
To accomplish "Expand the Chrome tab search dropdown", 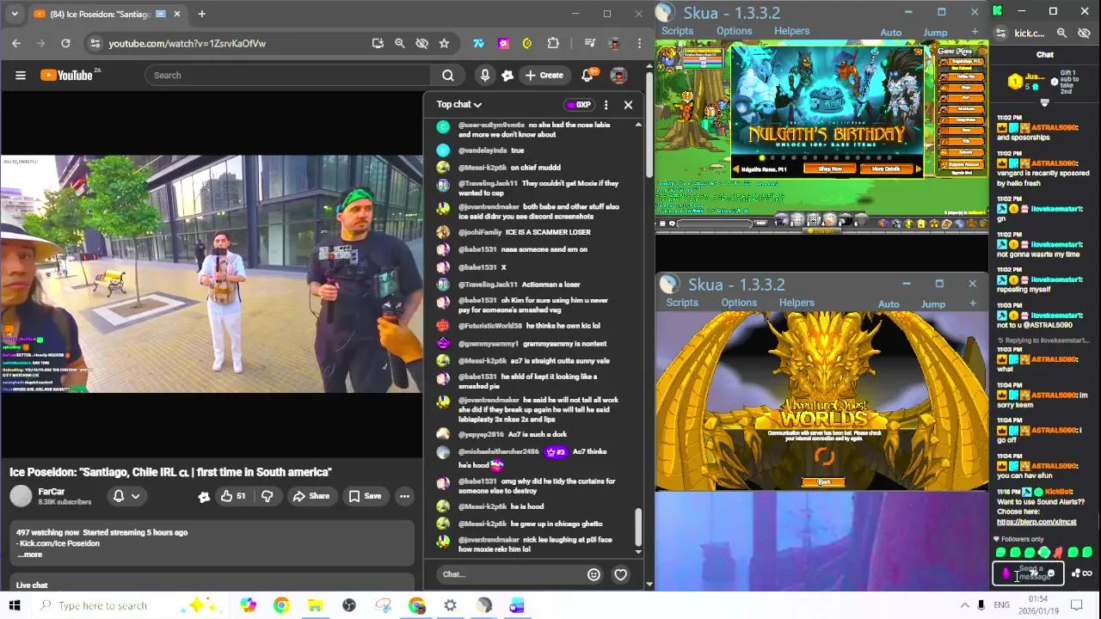I will coord(15,14).
